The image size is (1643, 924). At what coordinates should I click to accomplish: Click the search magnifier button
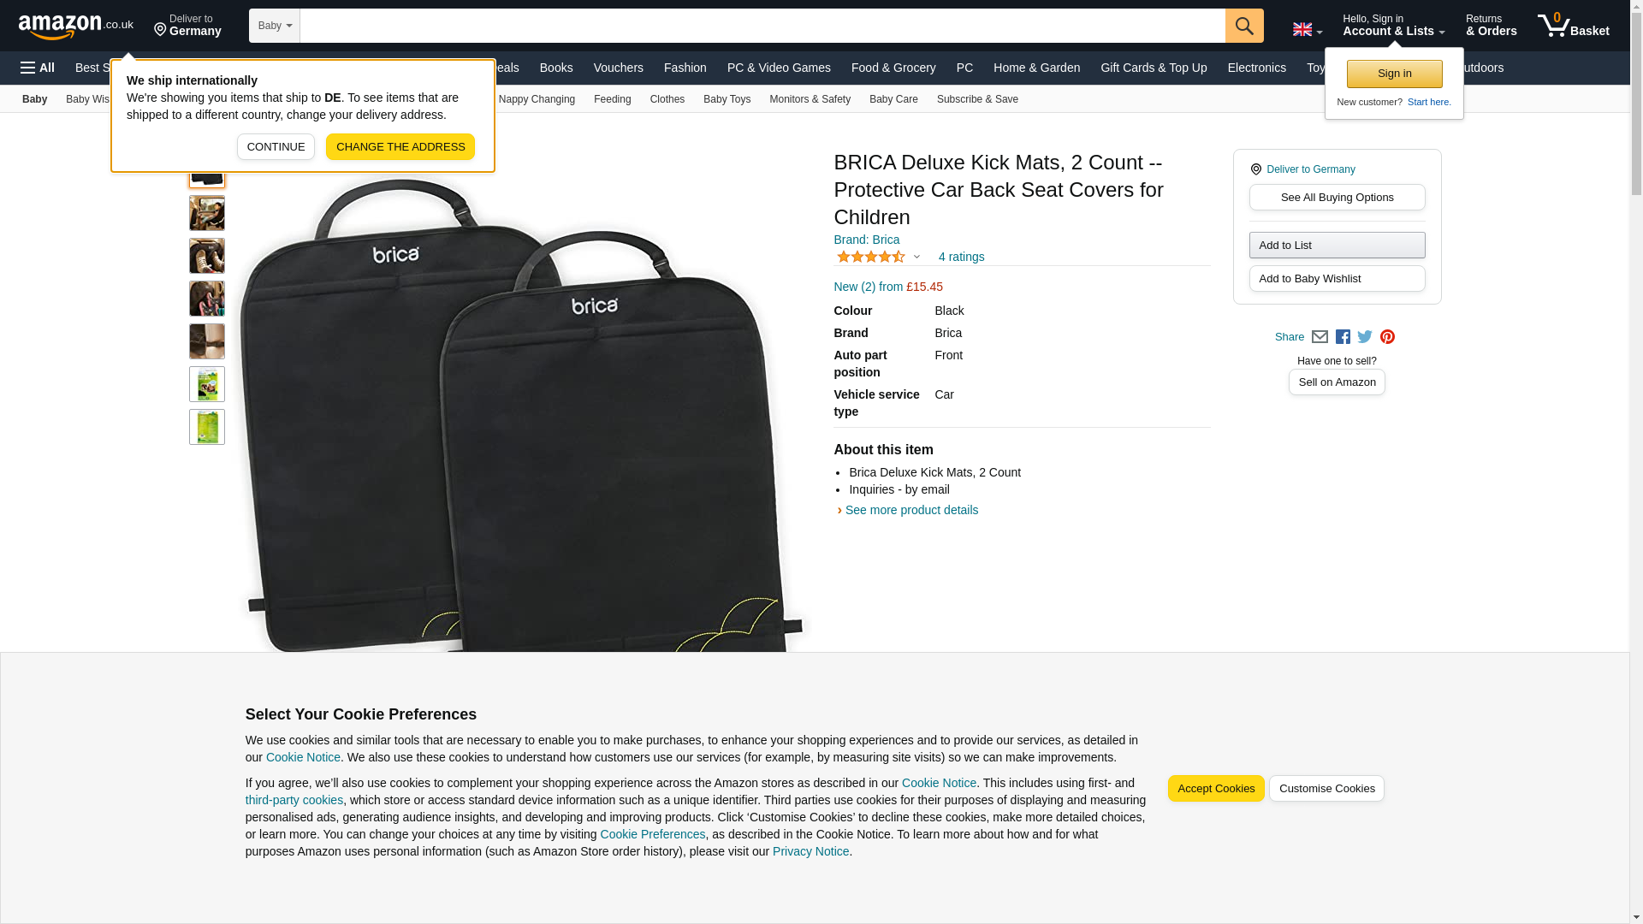tap(1244, 26)
